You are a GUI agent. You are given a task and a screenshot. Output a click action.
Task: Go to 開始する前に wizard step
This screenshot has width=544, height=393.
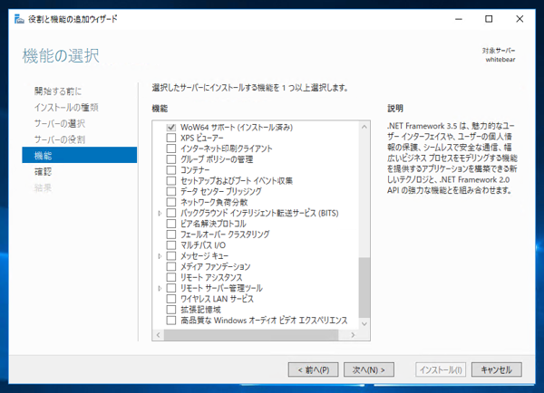click(58, 91)
